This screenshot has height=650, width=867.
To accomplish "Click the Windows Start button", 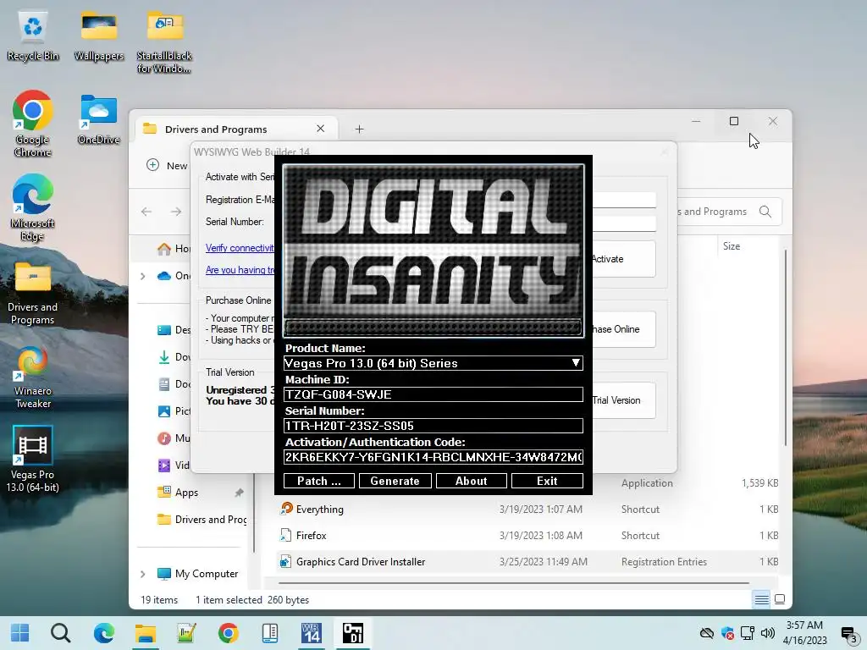I will click(x=19, y=633).
